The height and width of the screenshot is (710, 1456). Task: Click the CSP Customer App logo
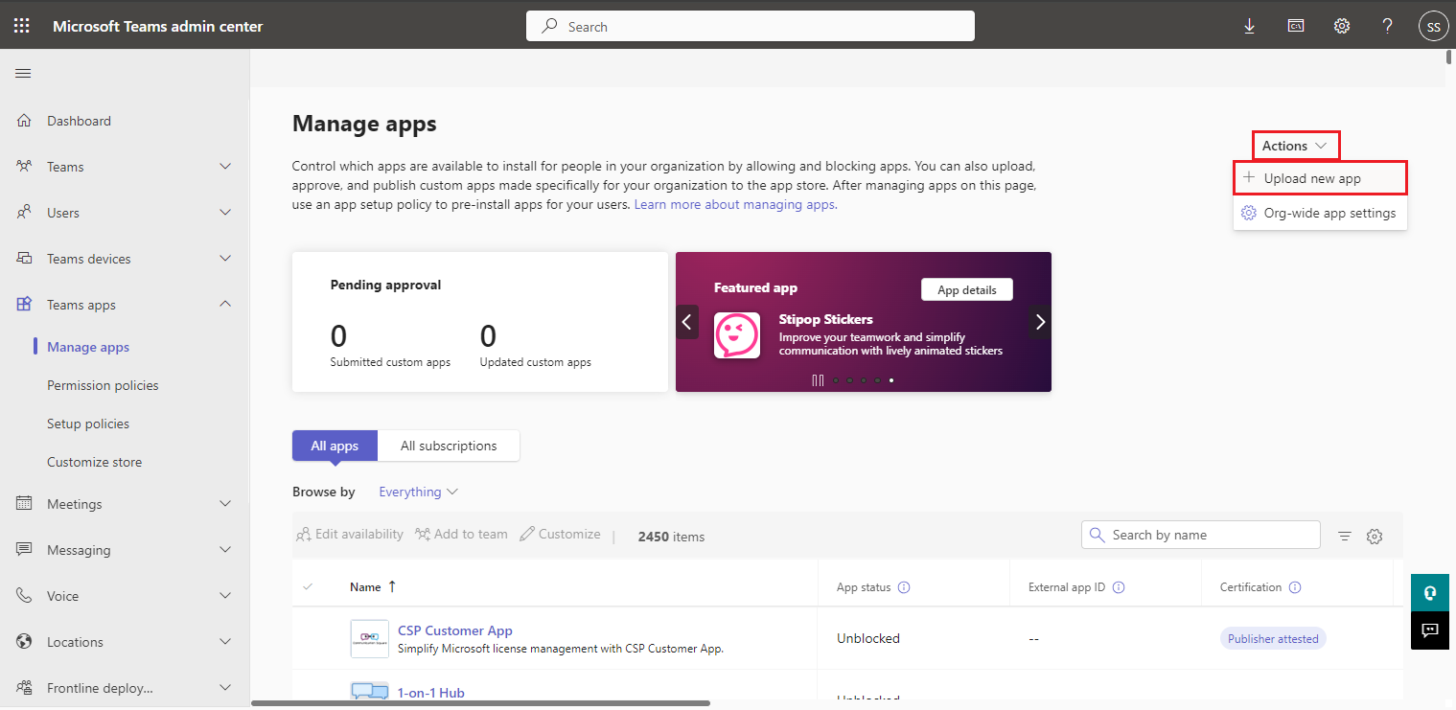tap(370, 638)
